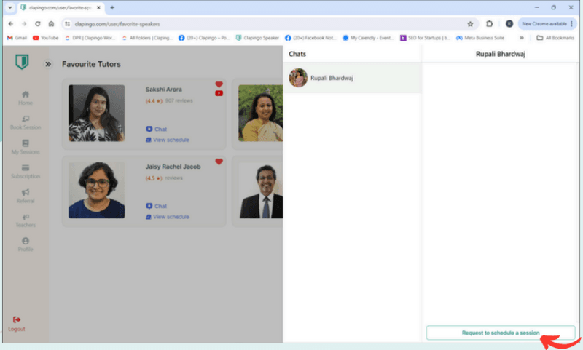Viewport: 583px width, 350px height.
Task: Open Profile from sidebar
Action: click(26, 241)
